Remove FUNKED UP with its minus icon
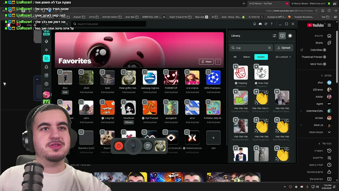Image resolution: width=339 pixels, height=191 pixels. click(166, 72)
